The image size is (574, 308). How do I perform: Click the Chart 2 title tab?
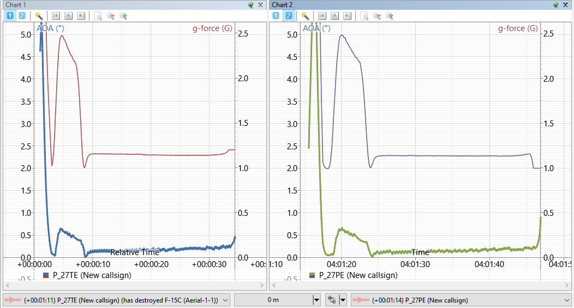282,5
